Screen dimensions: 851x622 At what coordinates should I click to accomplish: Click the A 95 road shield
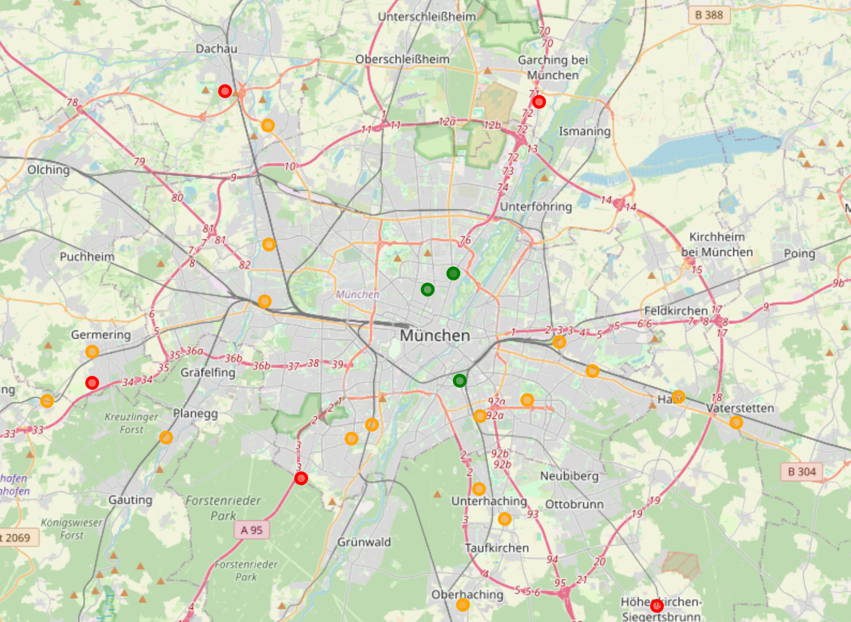251,530
